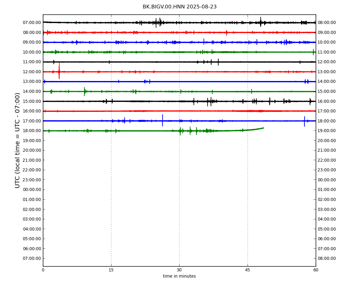Screen dimensions: 359x296
Task: Click the left axis label 18:00:00
Action: tap(32, 131)
